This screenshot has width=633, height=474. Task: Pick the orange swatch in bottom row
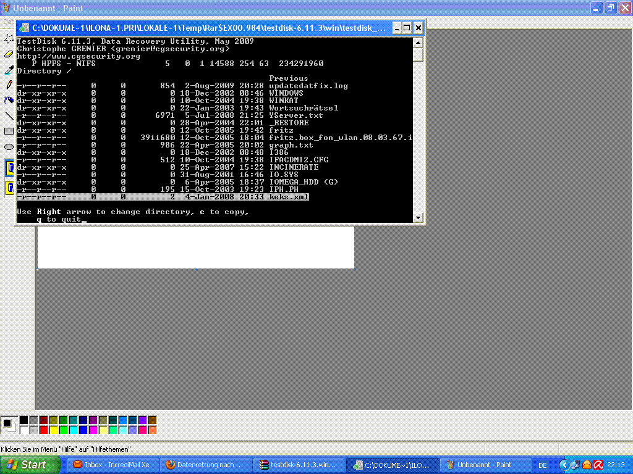pos(152,430)
